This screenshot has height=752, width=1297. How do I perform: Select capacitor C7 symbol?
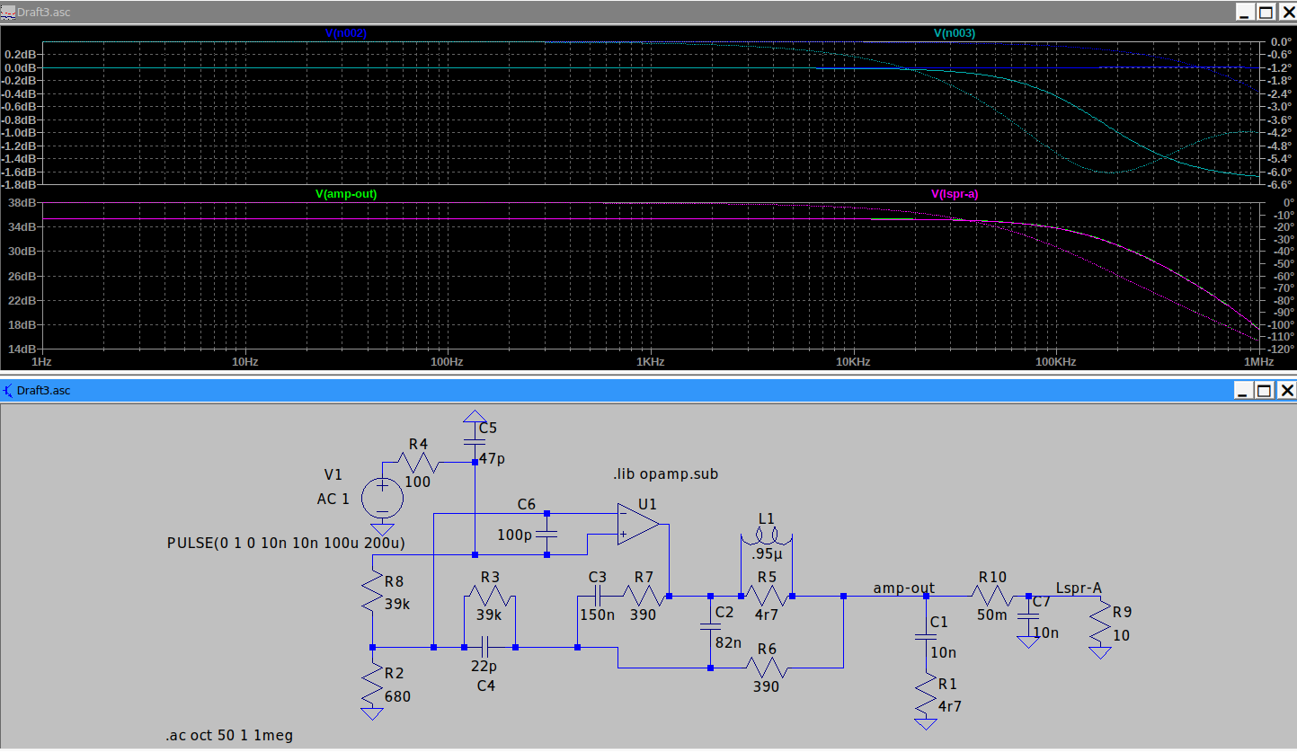click(1028, 617)
